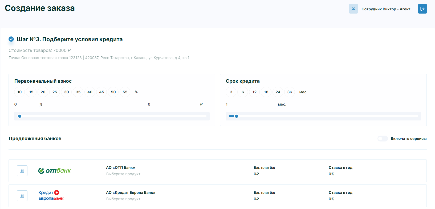
Task: Click the loan term slider handle
Action: 237,116
